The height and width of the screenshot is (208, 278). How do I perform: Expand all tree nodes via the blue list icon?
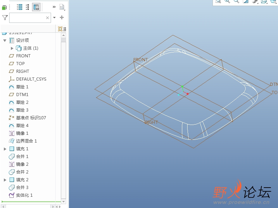pyautogui.click(x=19, y=7)
